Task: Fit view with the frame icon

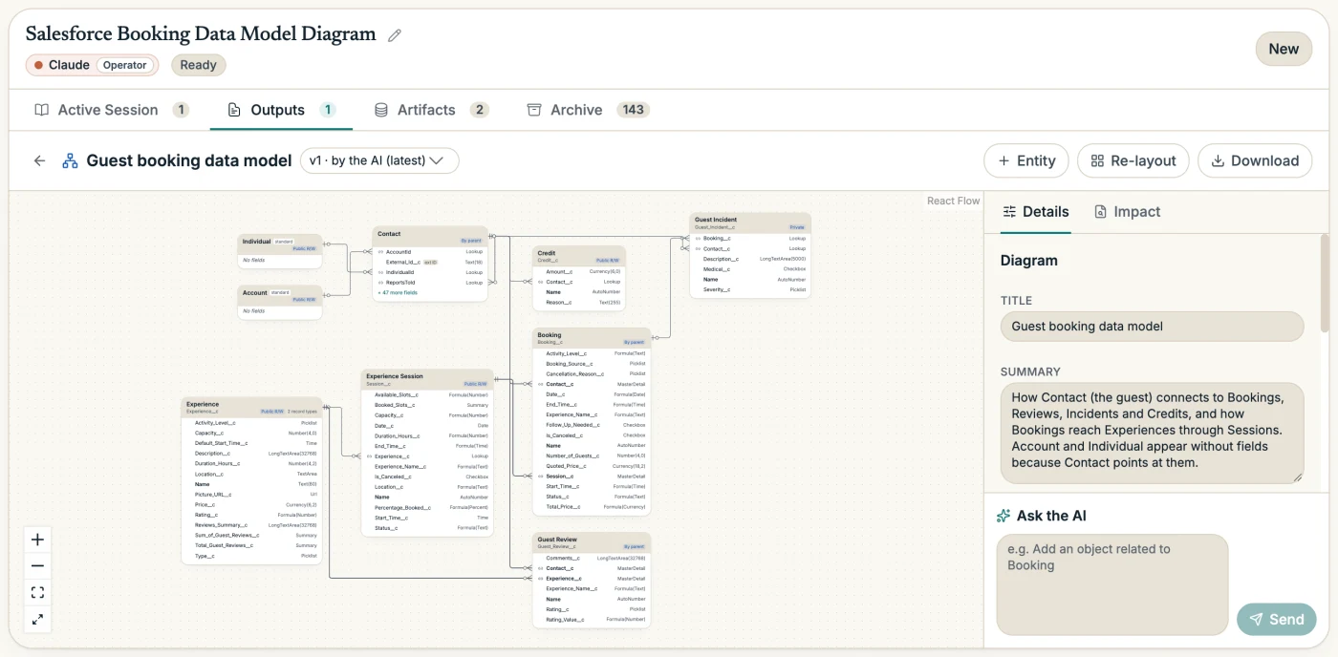Action: click(37, 593)
